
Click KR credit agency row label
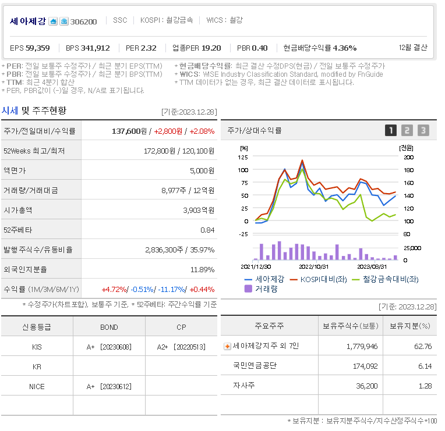coord(37,367)
